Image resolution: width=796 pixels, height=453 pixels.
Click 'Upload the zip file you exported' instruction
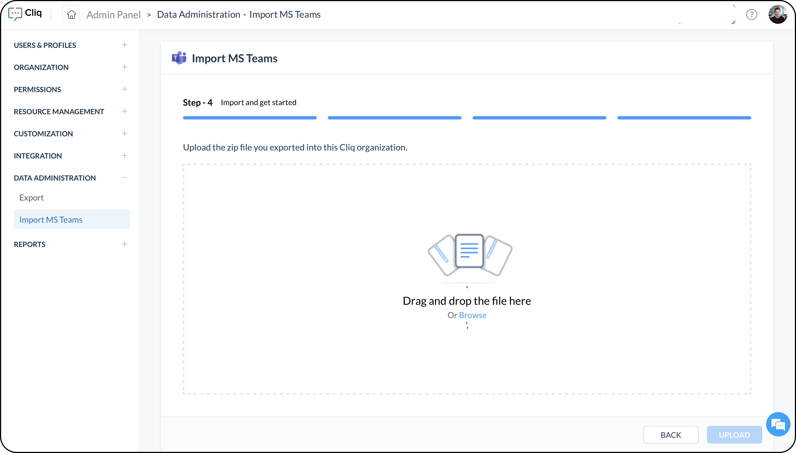(295, 147)
